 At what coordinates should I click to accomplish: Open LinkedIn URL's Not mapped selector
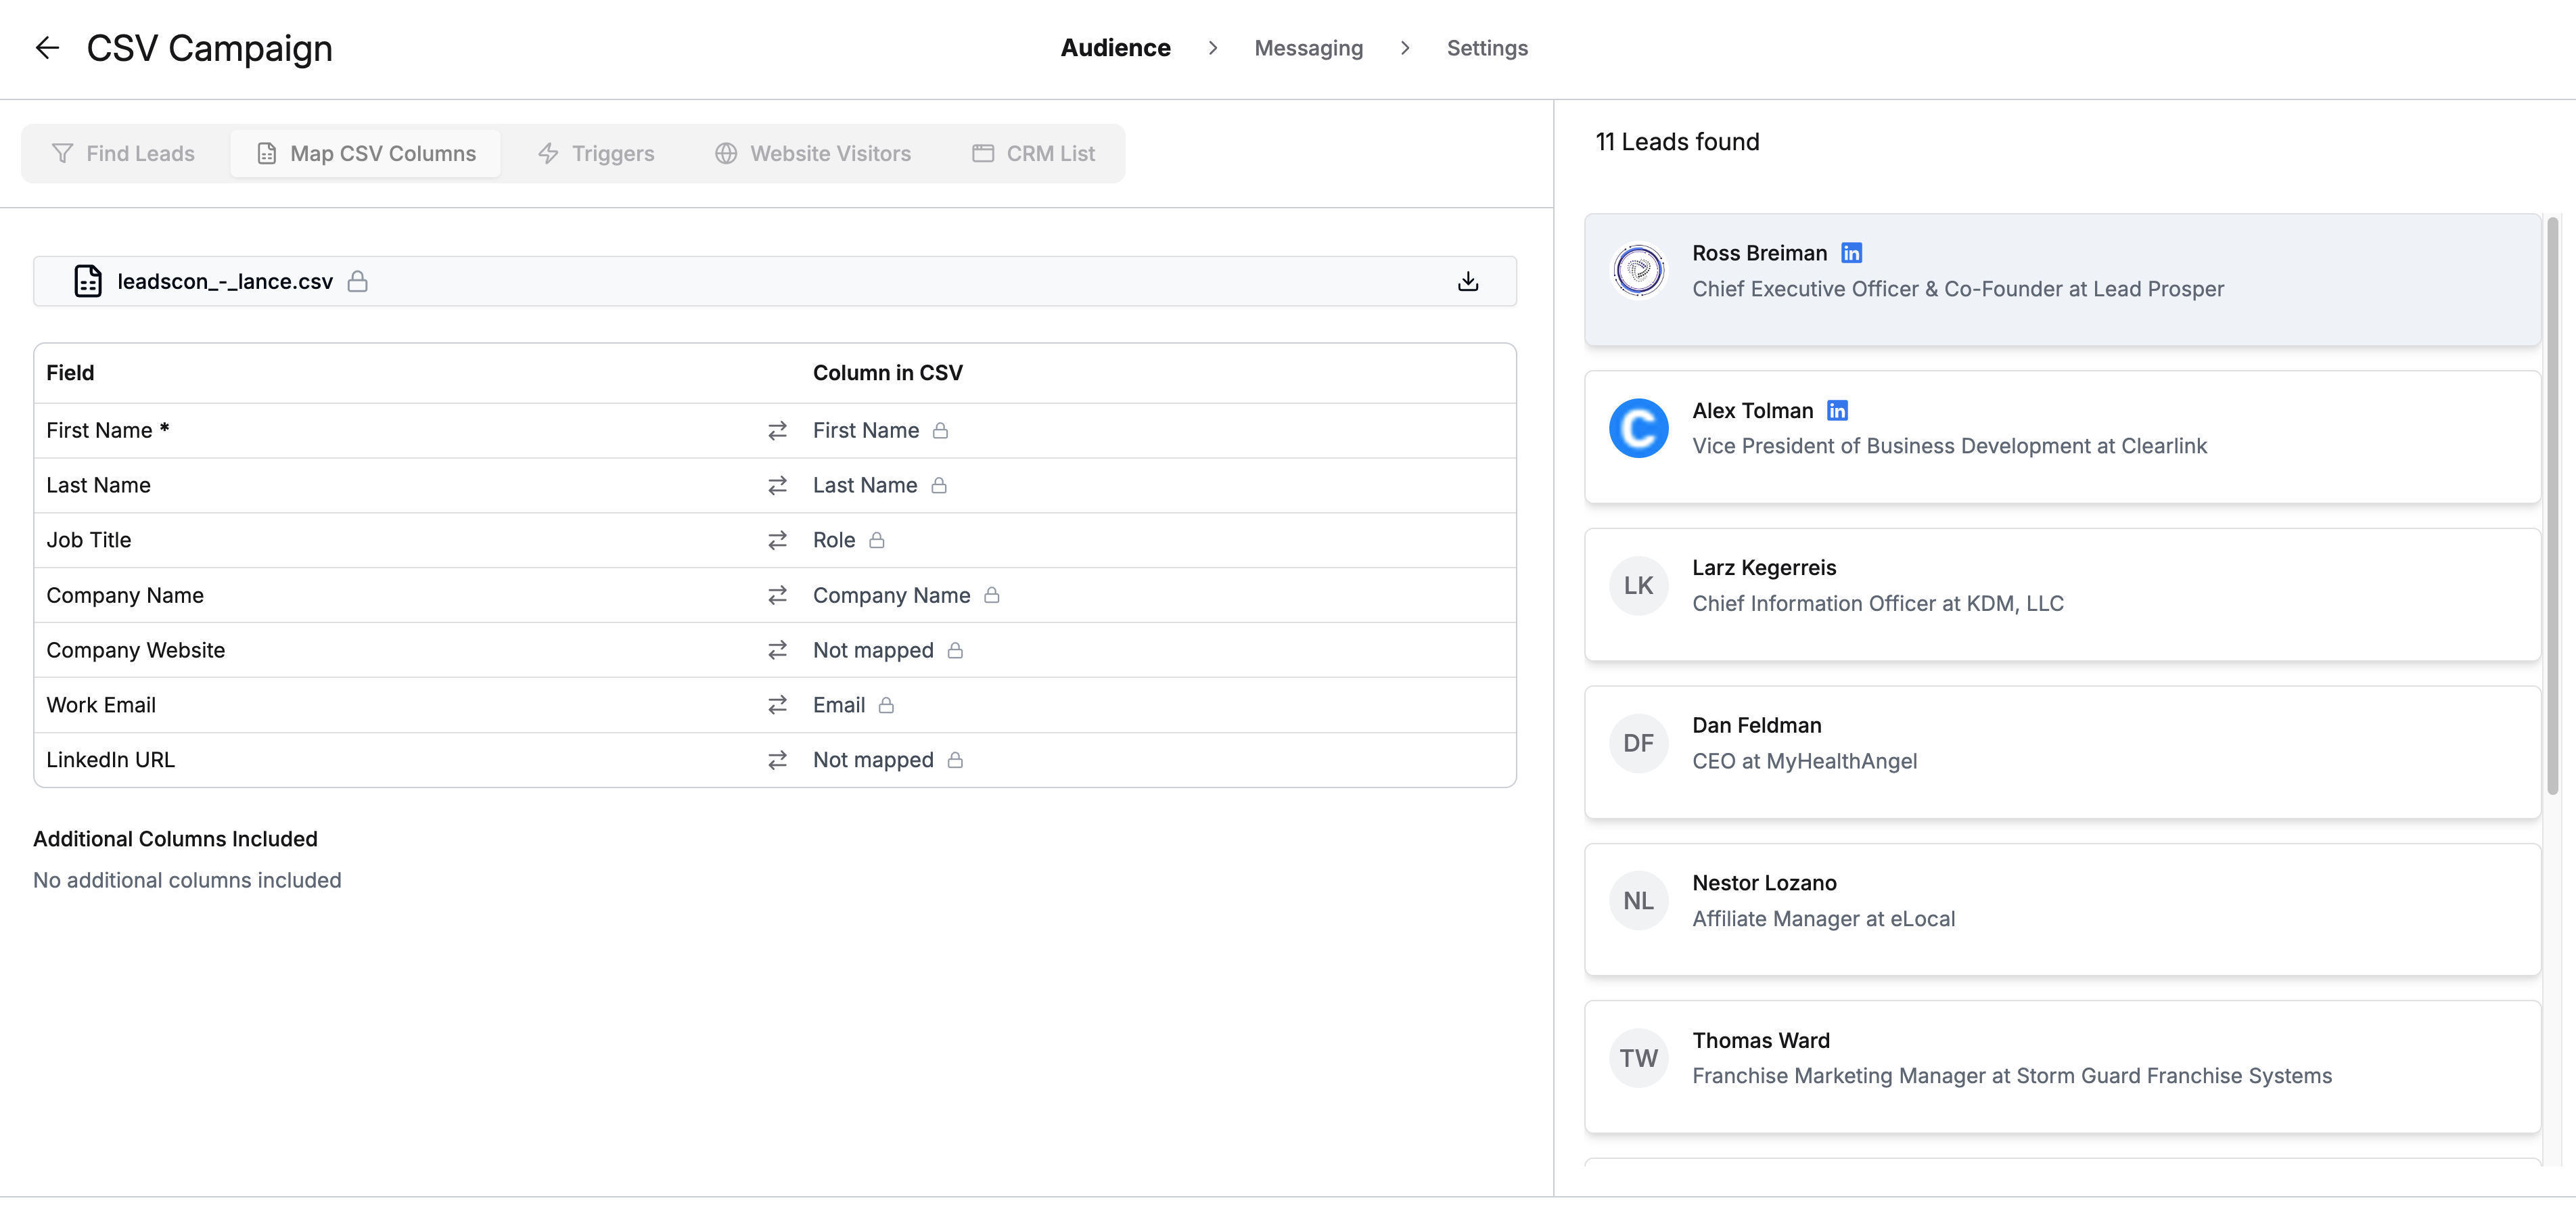873,761
